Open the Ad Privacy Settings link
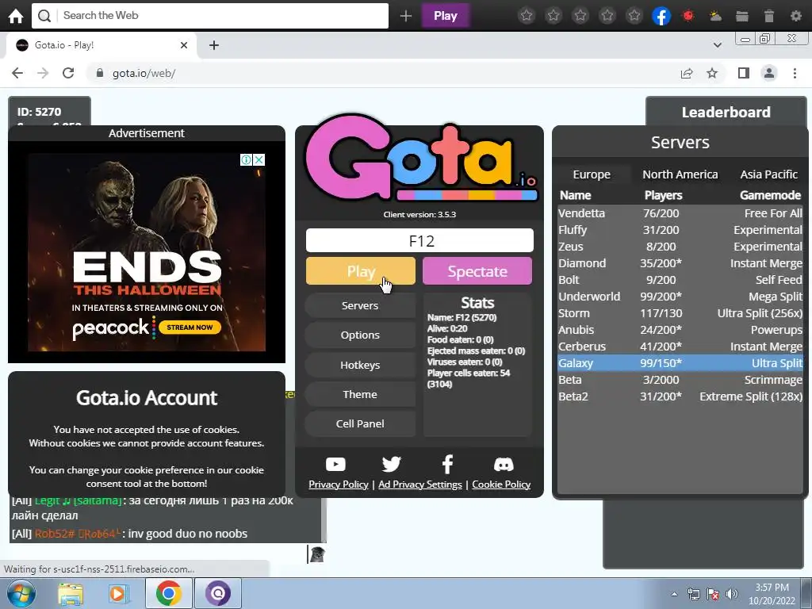The width and height of the screenshot is (812, 609). [420, 485]
